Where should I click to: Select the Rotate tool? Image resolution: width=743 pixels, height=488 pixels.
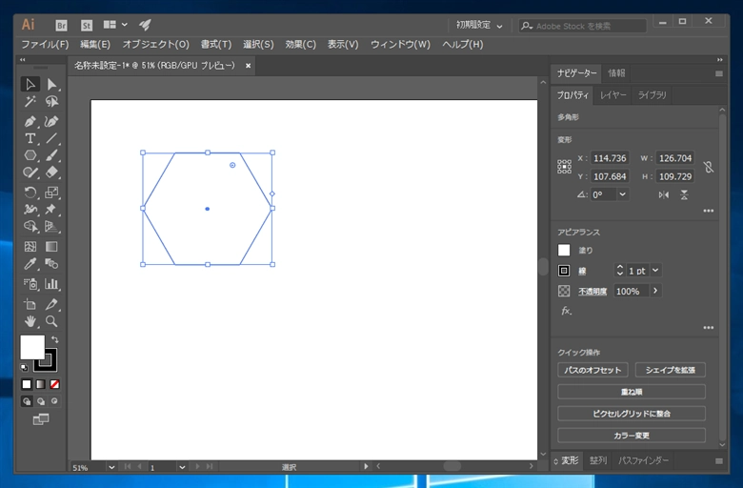(30, 193)
